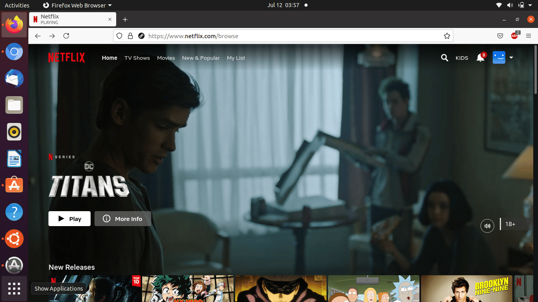Screen dimensions: 538x302
Task: Launch LibreOffice Writer from the dock
Action: click(14, 158)
